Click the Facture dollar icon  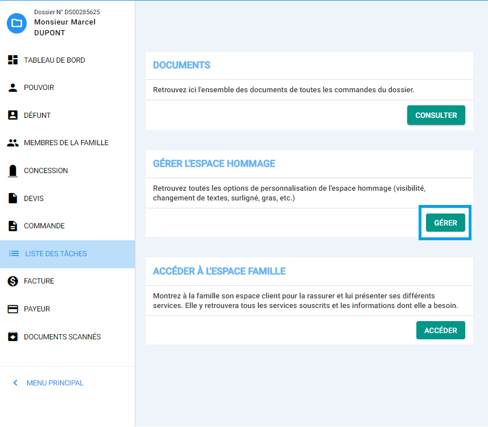pos(13,281)
